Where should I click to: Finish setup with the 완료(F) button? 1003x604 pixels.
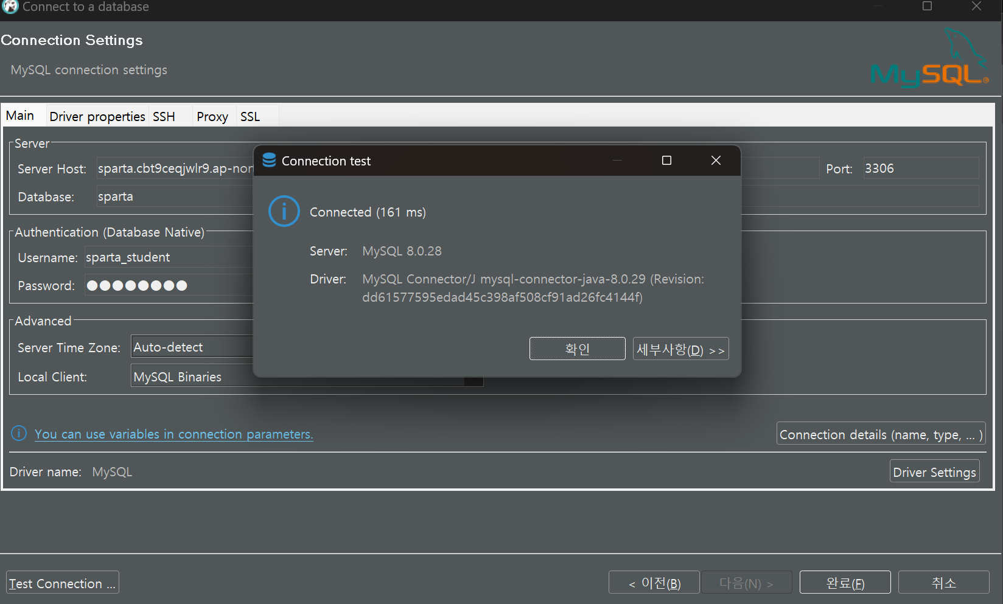[x=845, y=583]
